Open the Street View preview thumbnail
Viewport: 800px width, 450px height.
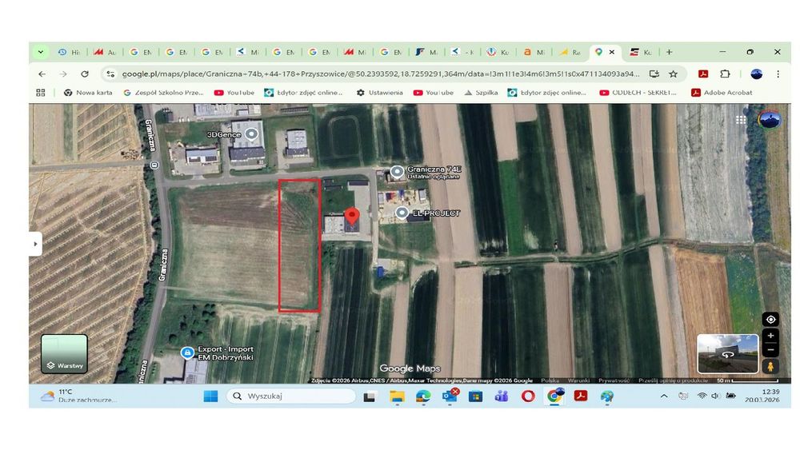click(x=727, y=353)
